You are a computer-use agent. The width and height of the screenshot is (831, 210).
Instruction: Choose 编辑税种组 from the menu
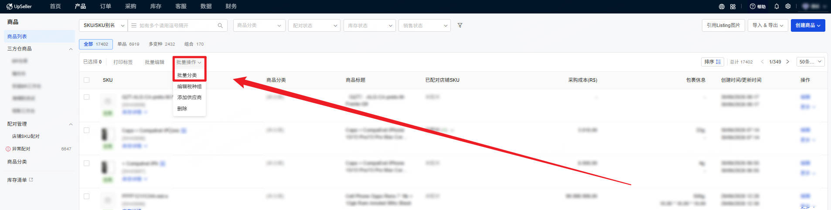(189, 87)
